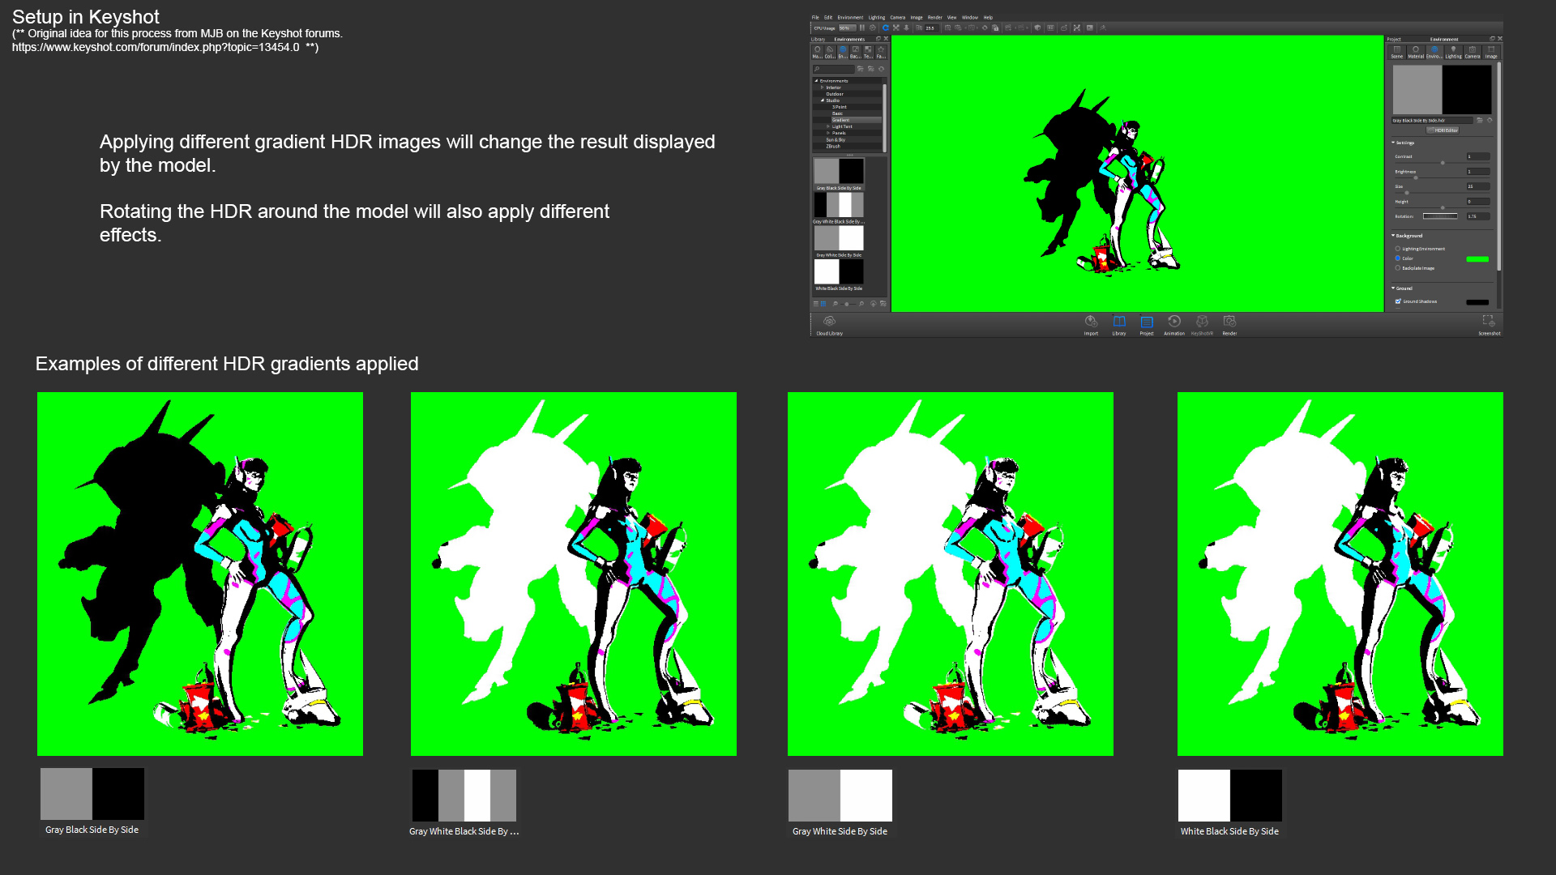Select the Outdoor environment folder
Screen dimensions: 1556x875
click(x=835, y=94)
